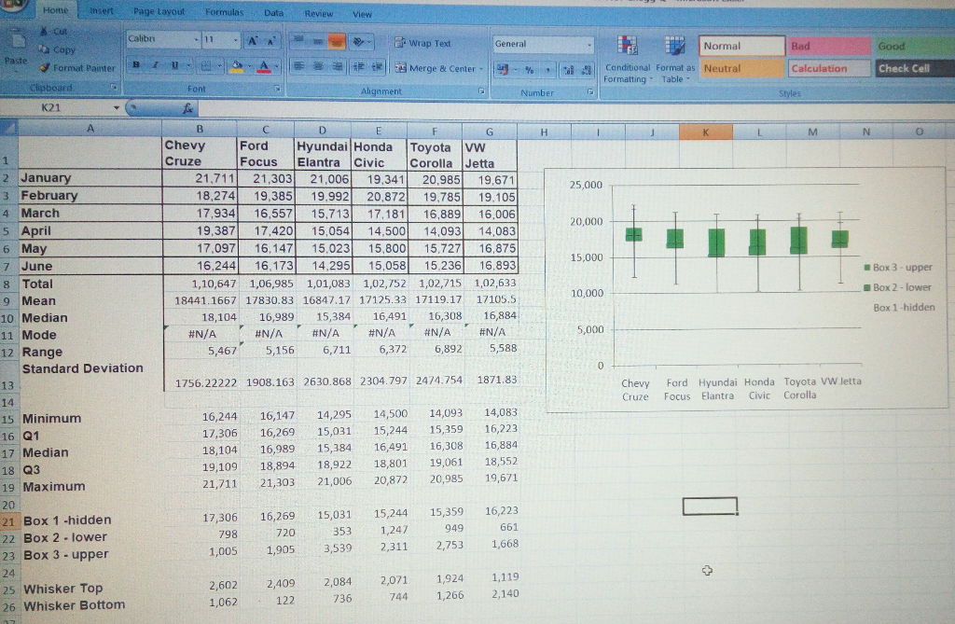Apply the Normal cell style
Viewport: 955px width, 624px height.
coord(741,46)
